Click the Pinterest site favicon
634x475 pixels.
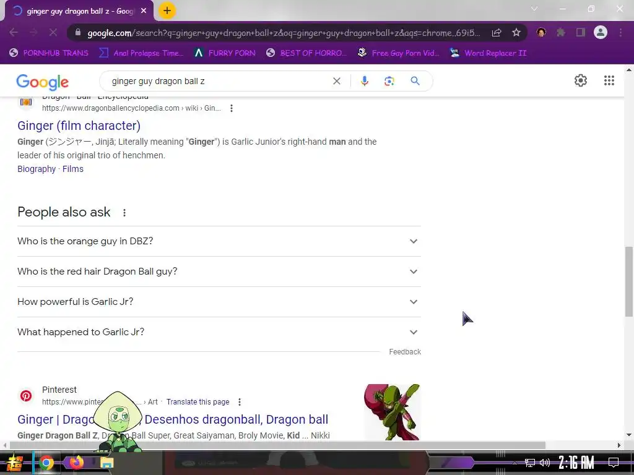coord(26,396)
